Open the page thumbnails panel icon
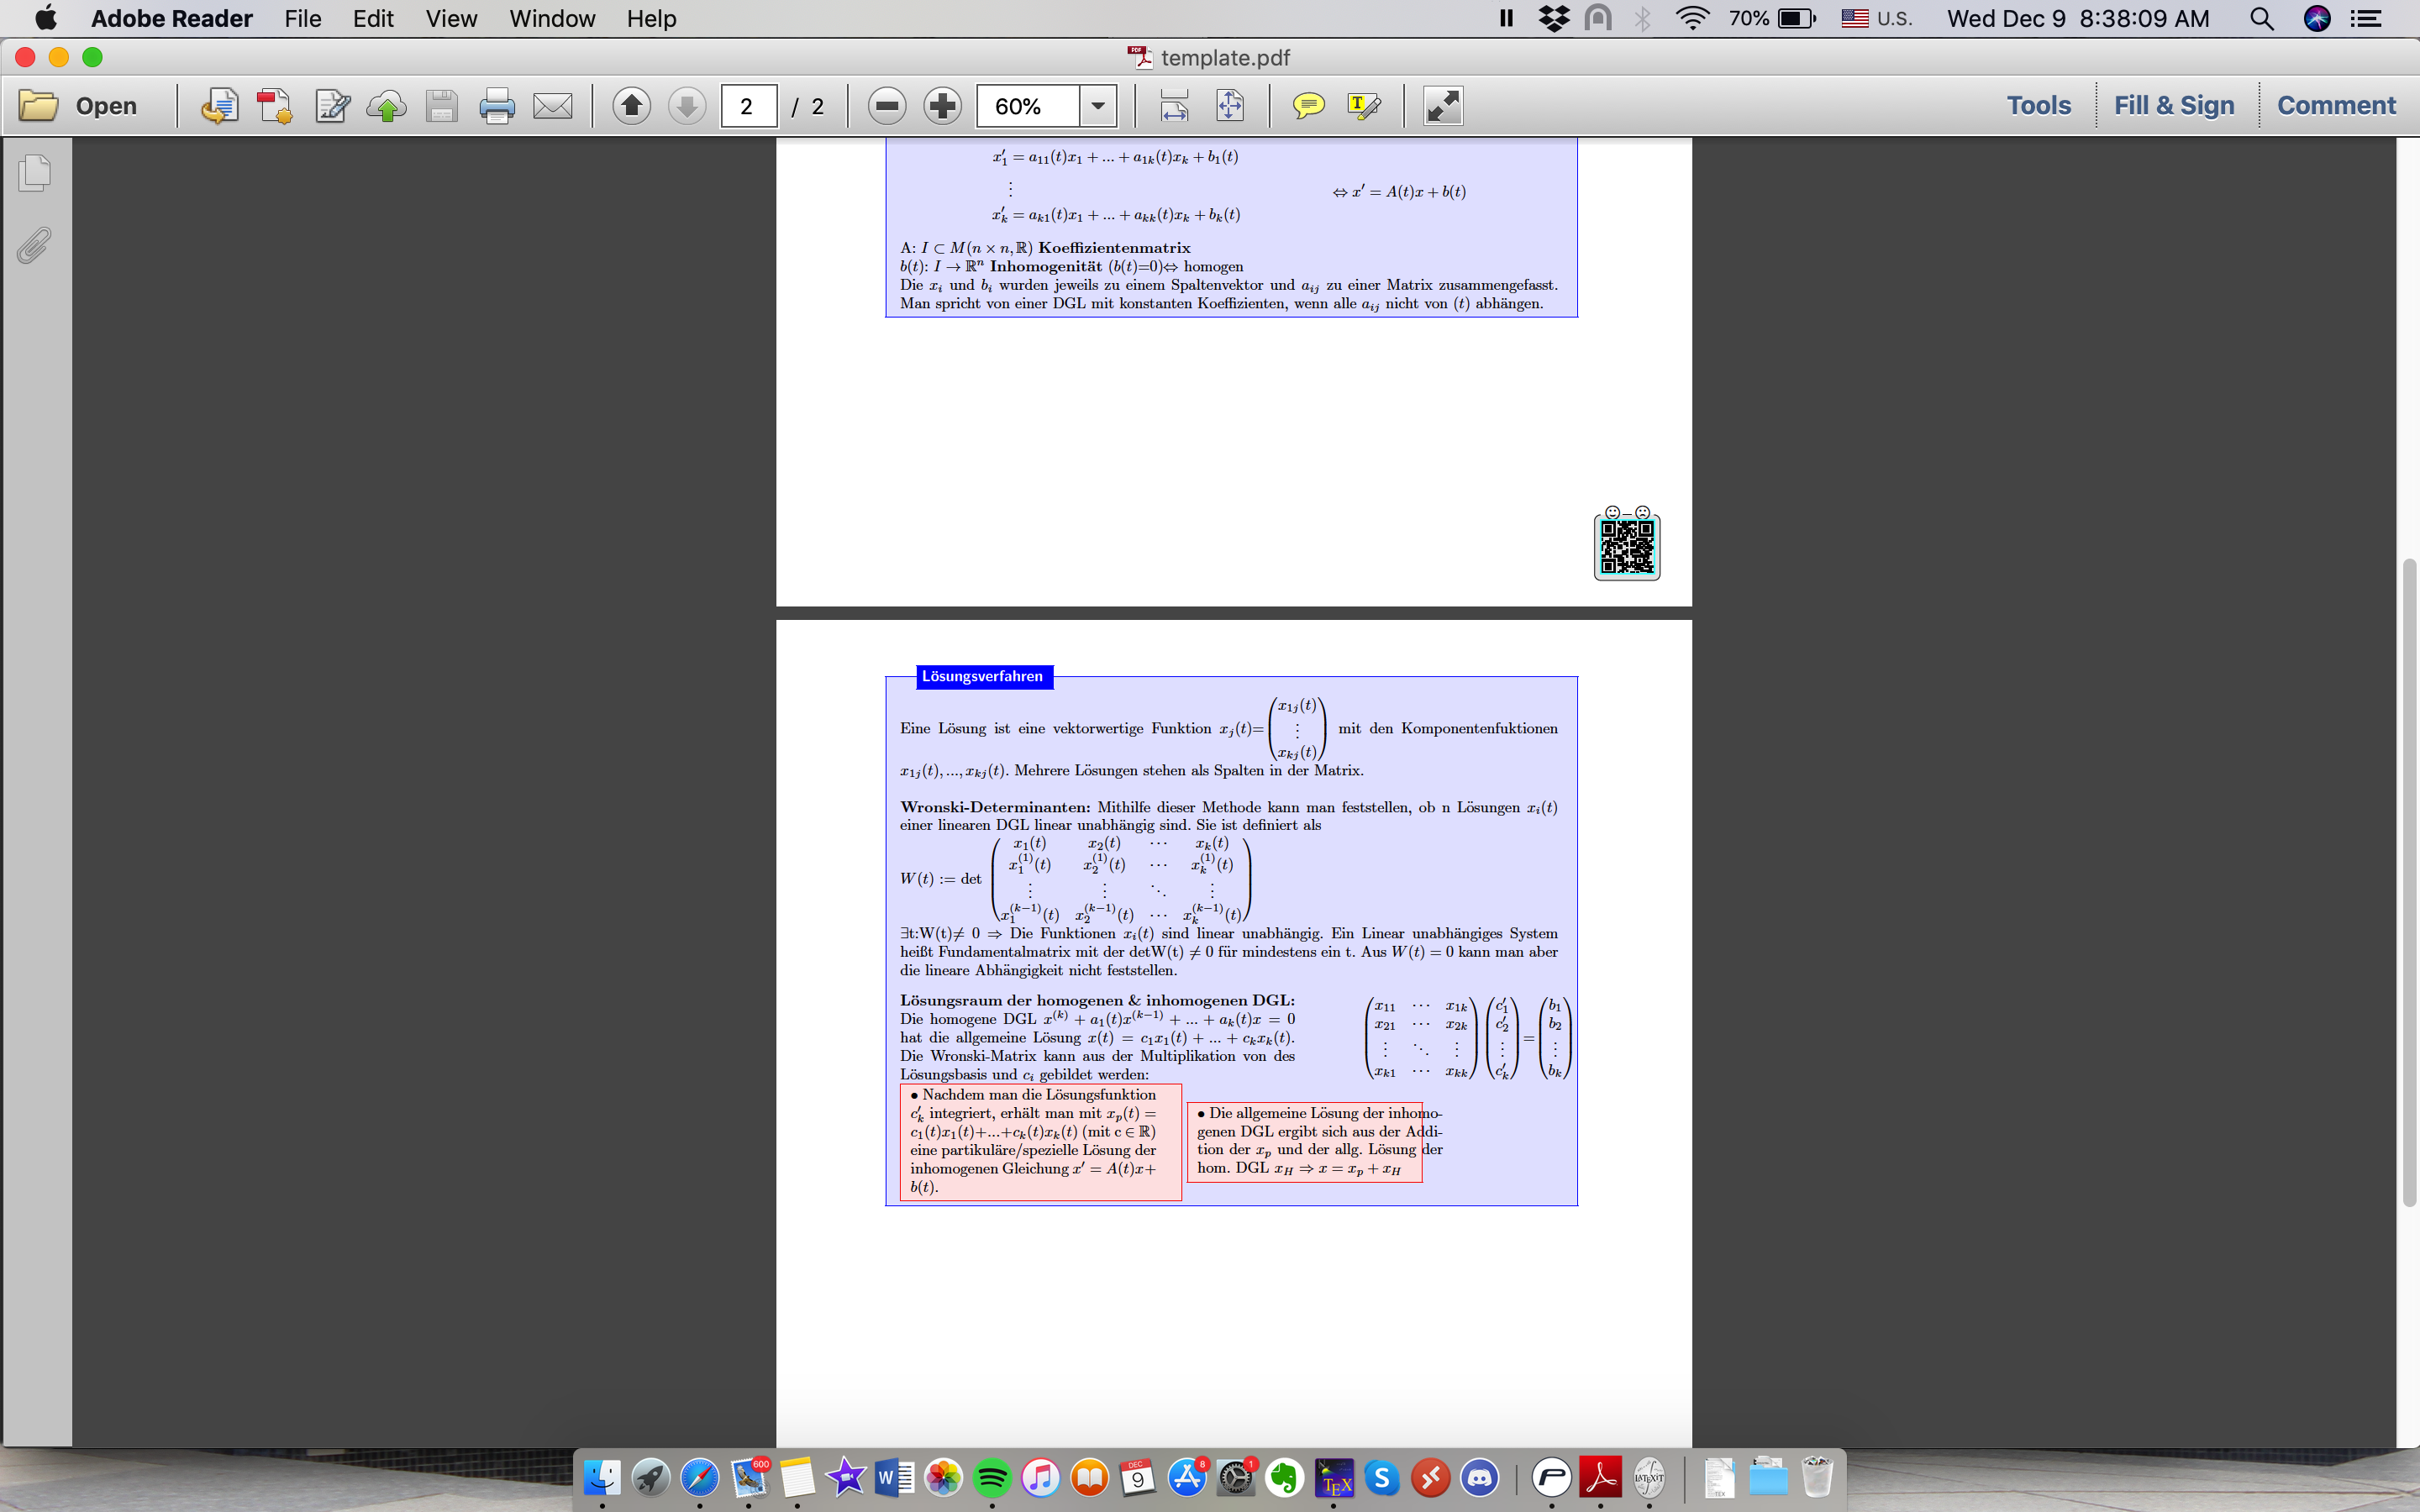The image size is (2420, 1512). [x=35, y=173]
